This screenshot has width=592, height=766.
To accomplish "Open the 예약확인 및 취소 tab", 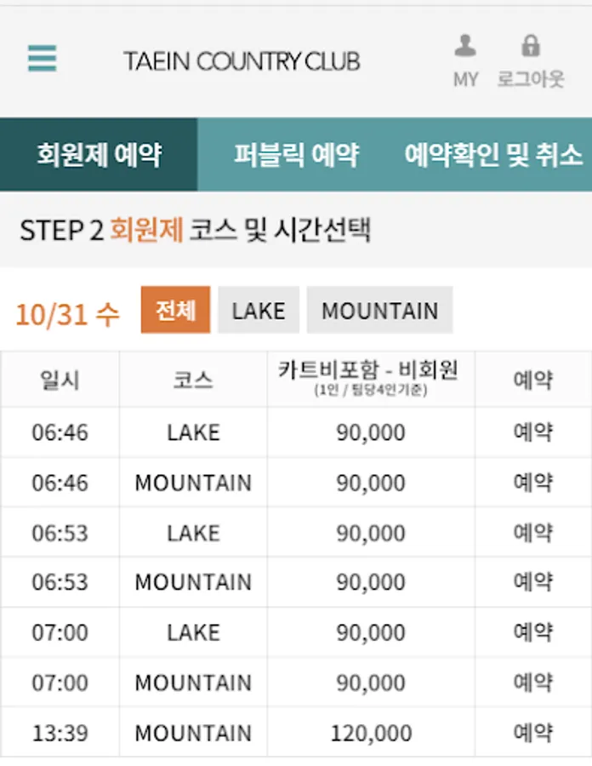I will click(x=493, y=155).
